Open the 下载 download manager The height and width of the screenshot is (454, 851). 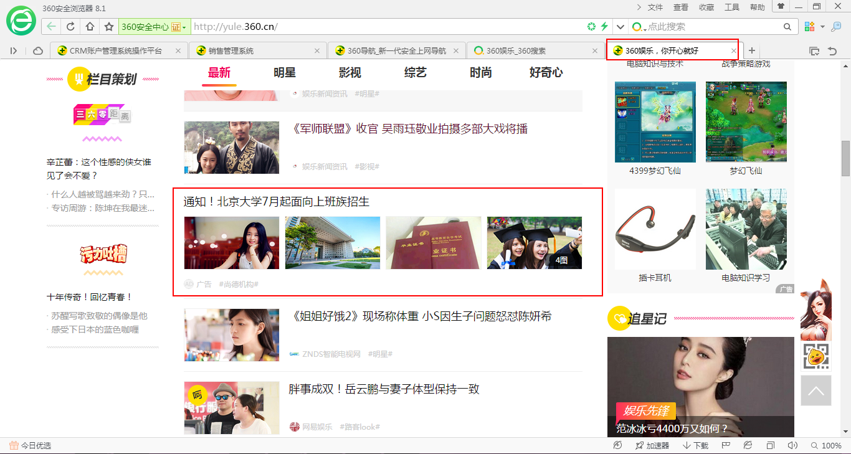pos(696,446)
